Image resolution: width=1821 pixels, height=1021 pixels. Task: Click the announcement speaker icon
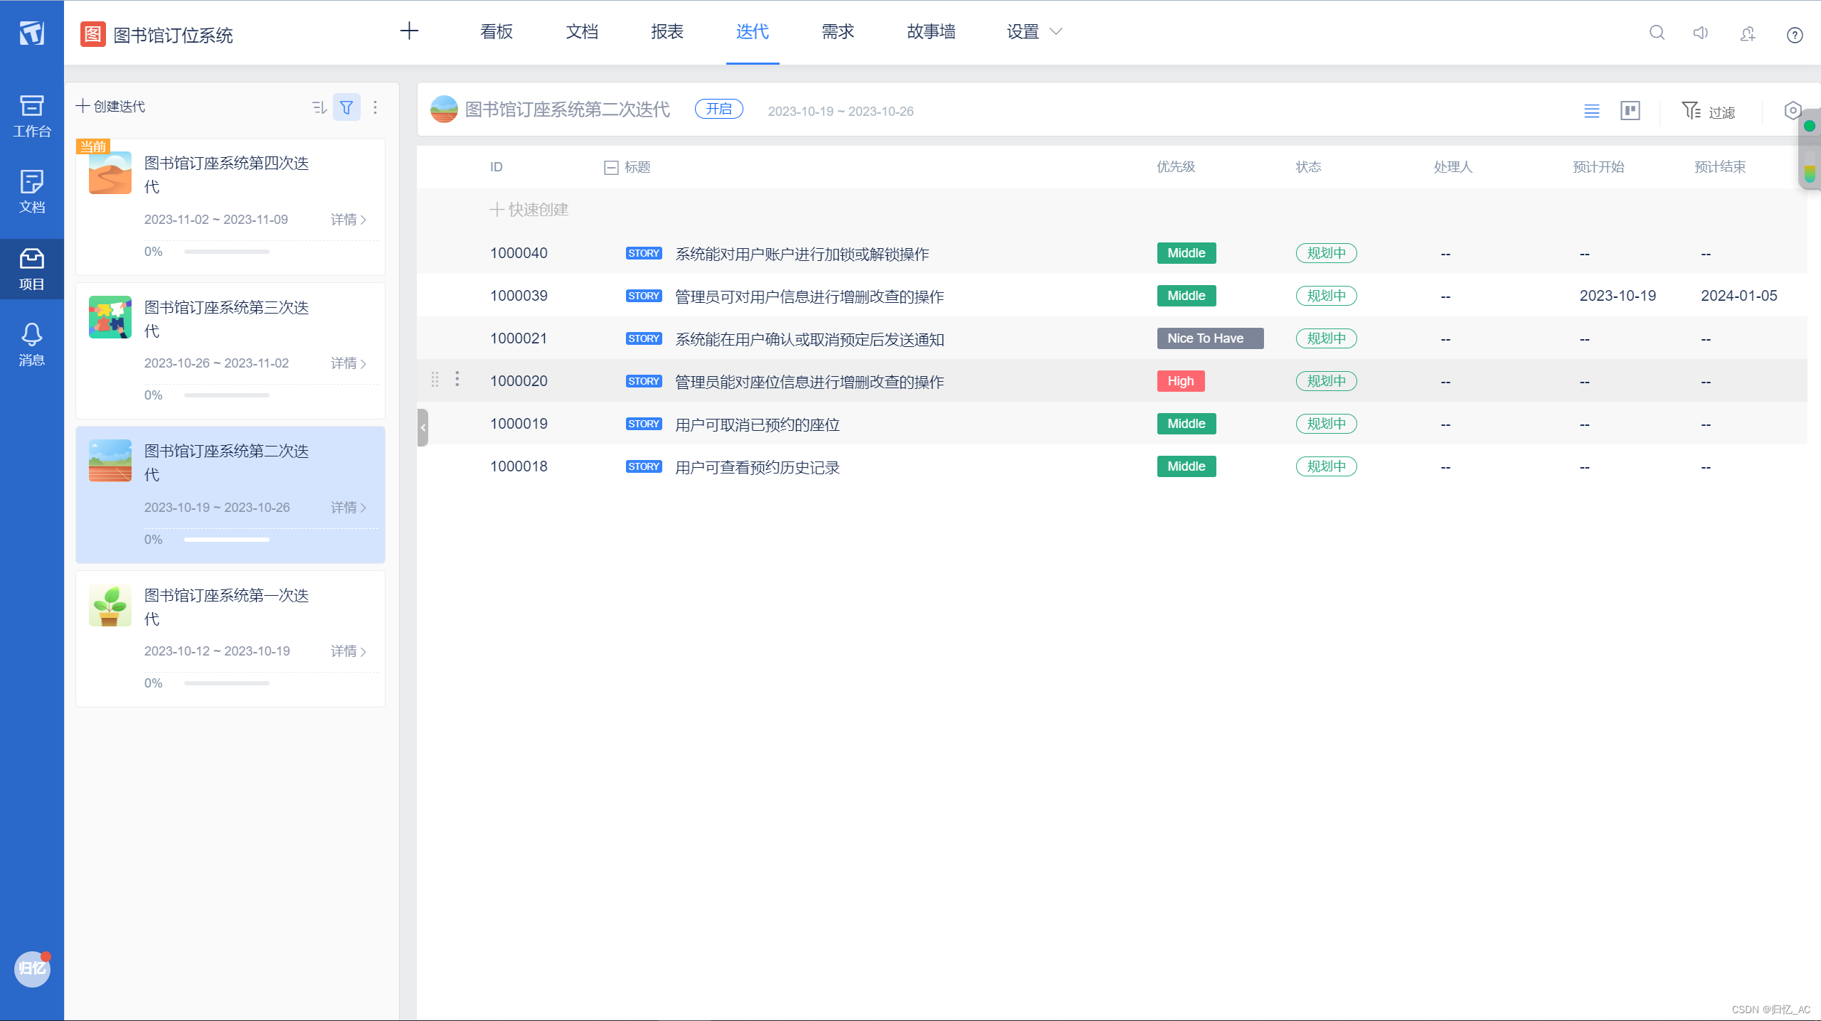[x=1701, y=33]
